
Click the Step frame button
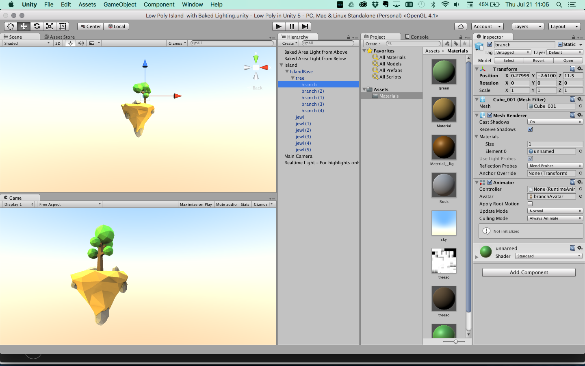(x=305, y=26)
